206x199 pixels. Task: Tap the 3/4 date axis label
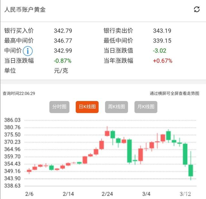146,194
